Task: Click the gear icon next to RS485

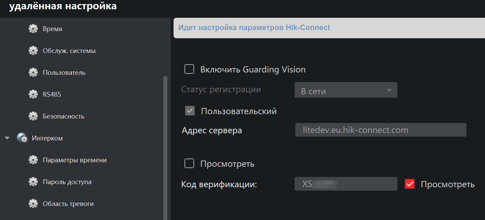Action: pyautogui.click(x=33, y=95)
